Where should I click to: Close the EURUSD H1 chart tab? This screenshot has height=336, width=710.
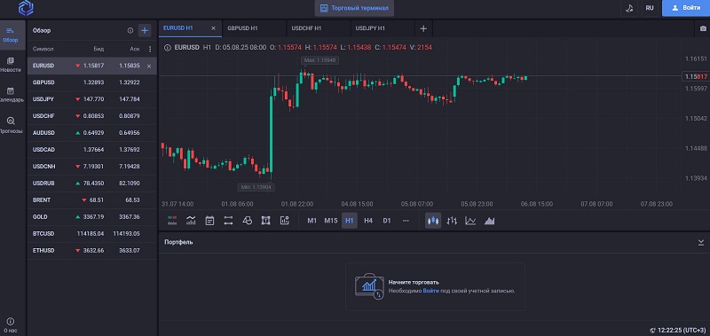[x=213, y=28]
